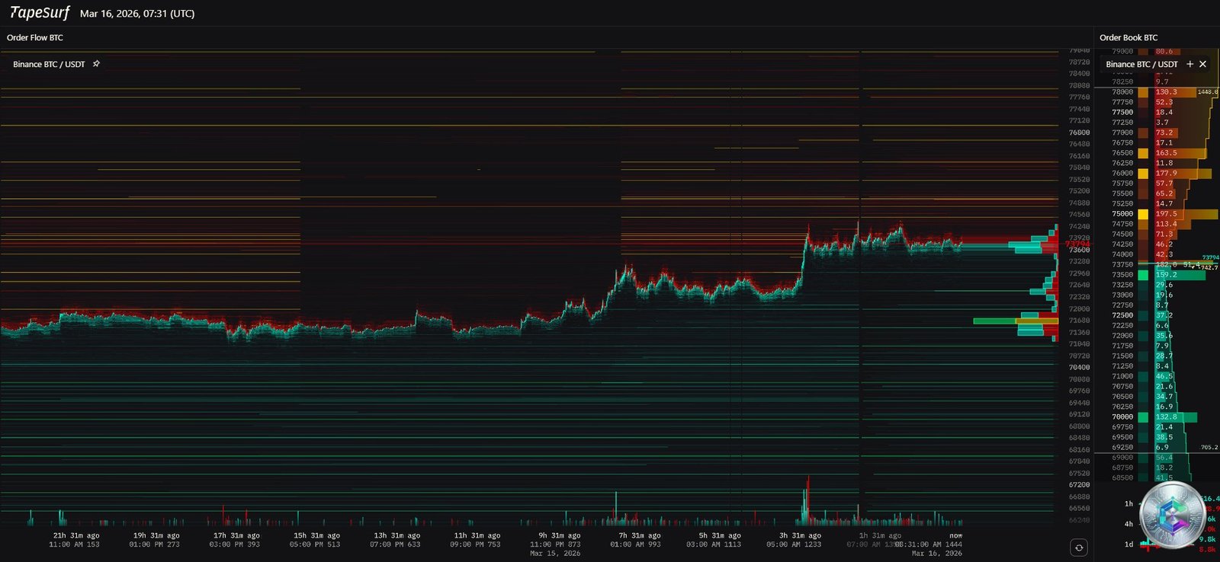Click the 35.6 bid size at 72000
Image resolution: width=1220 pixels, height=562 pixels.
tap(1164, 336)
